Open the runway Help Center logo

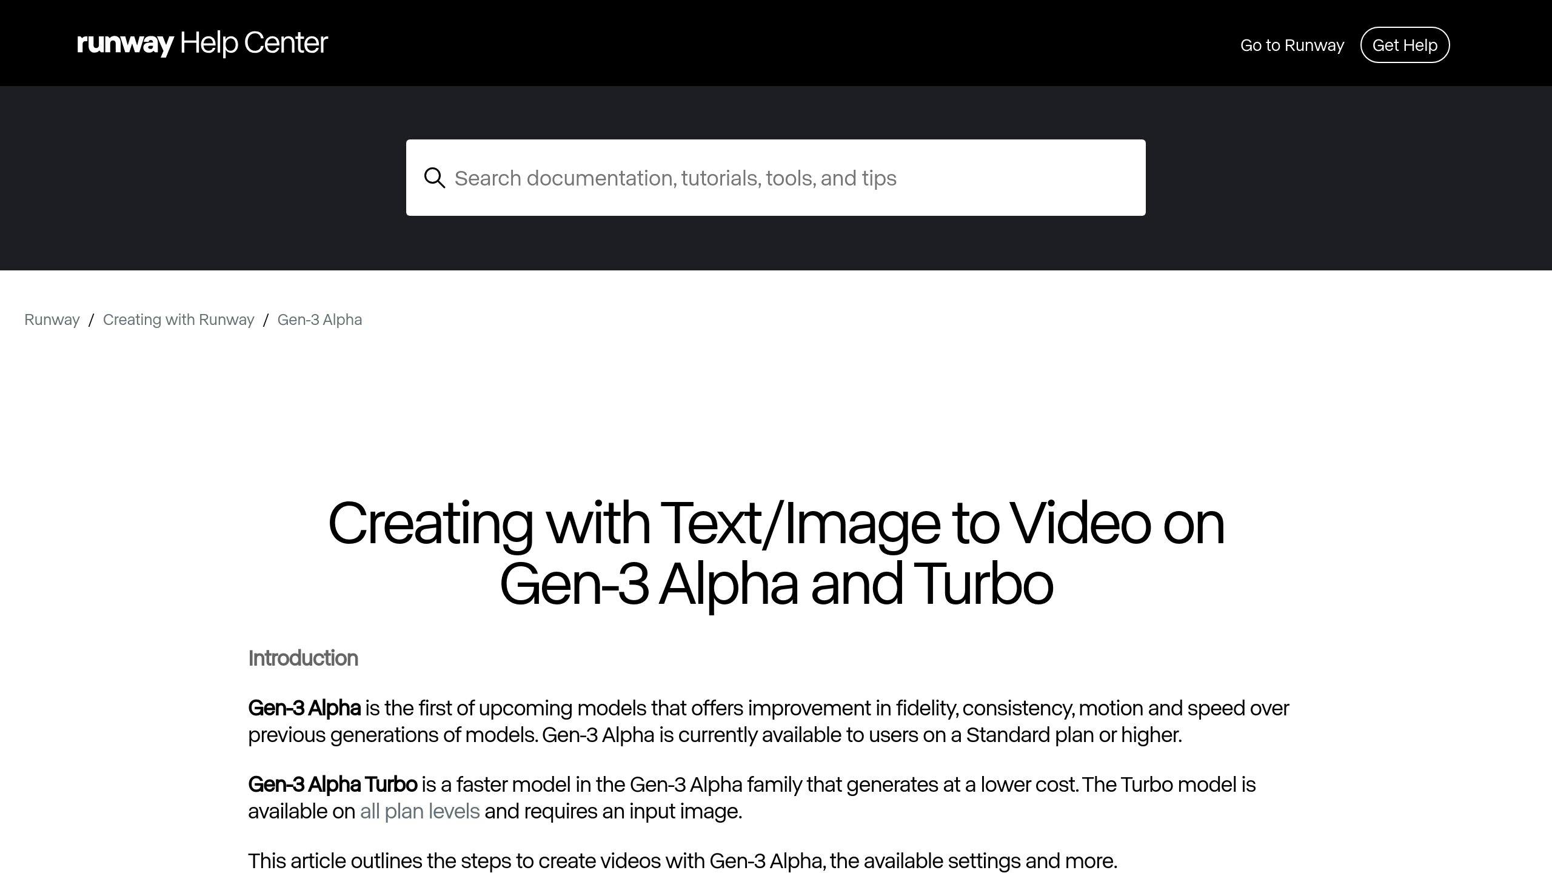202,43
